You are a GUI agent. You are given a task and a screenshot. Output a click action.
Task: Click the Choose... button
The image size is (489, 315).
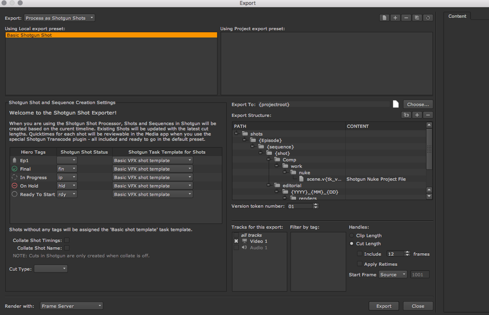pos(418,104)
